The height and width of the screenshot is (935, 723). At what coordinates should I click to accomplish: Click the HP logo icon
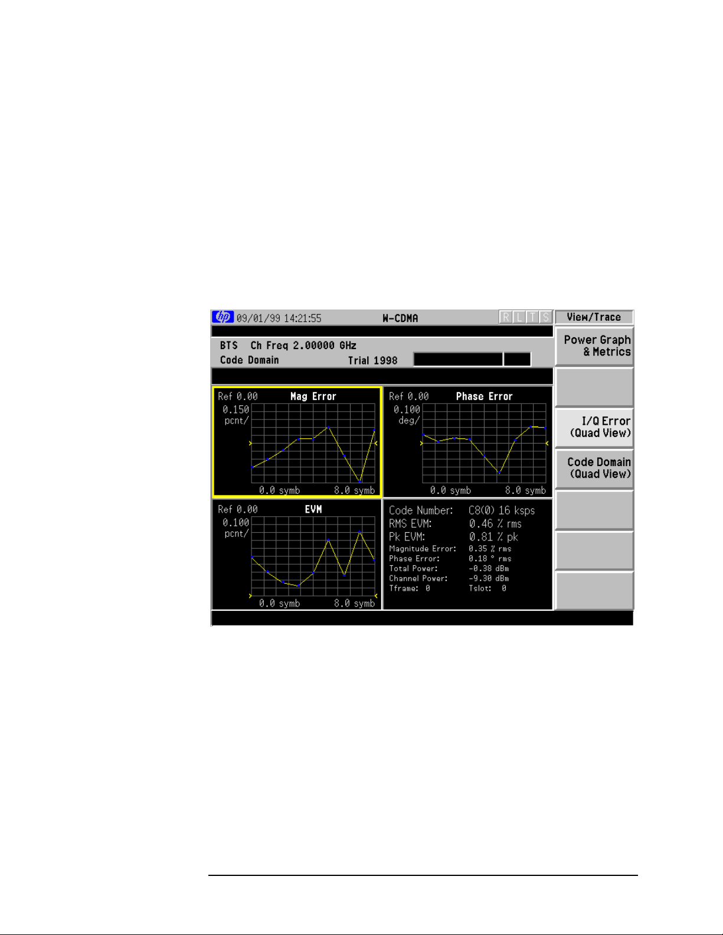click(223, 317)
